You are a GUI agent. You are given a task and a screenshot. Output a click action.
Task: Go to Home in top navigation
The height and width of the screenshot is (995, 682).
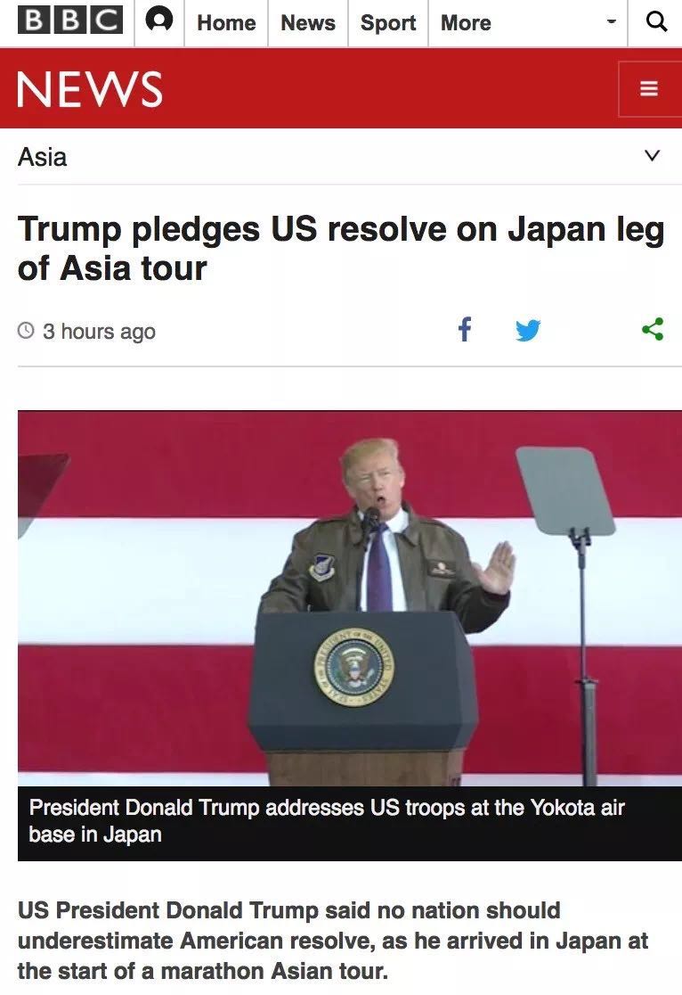click(x=226, y=23)
